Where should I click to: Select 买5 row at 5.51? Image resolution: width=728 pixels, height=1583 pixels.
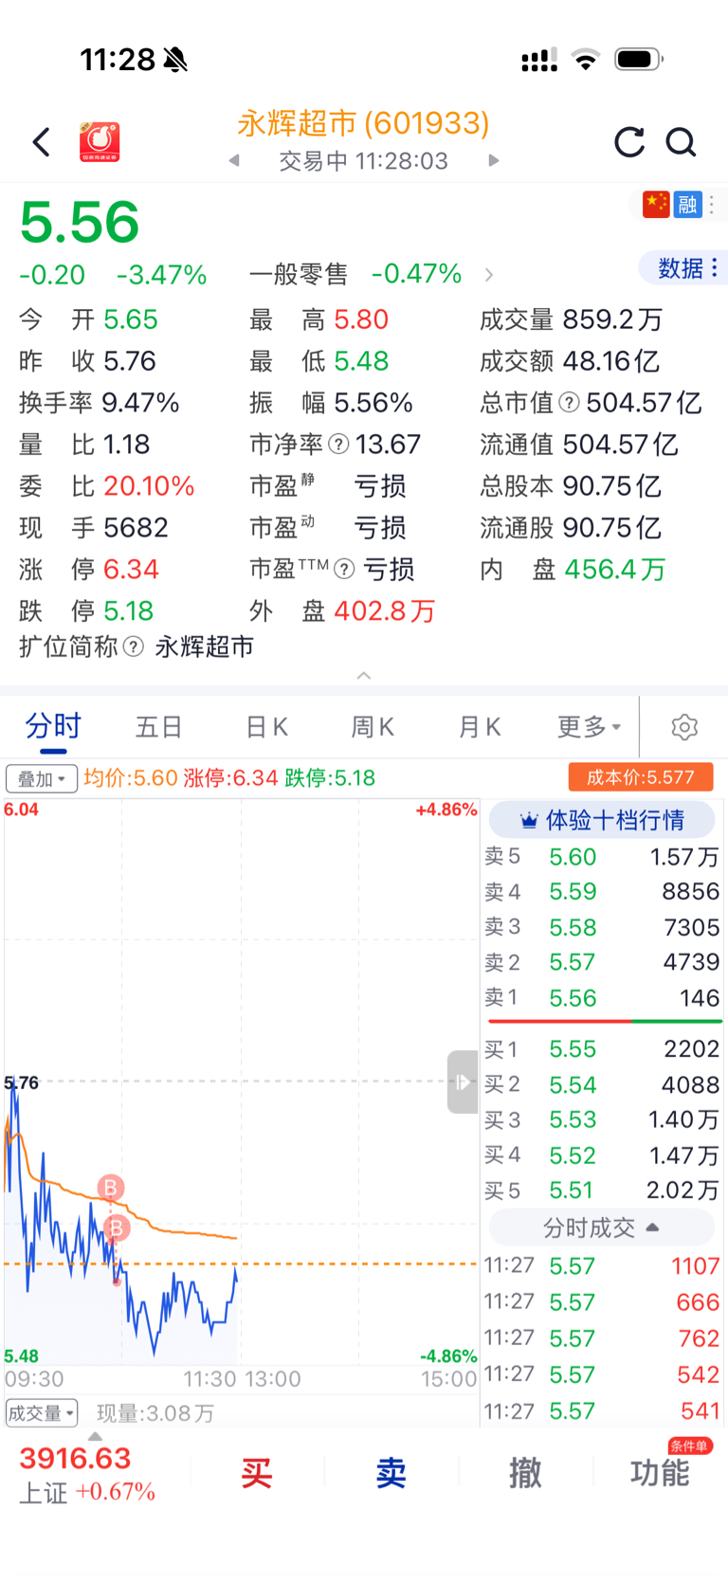coord(602,1191)
